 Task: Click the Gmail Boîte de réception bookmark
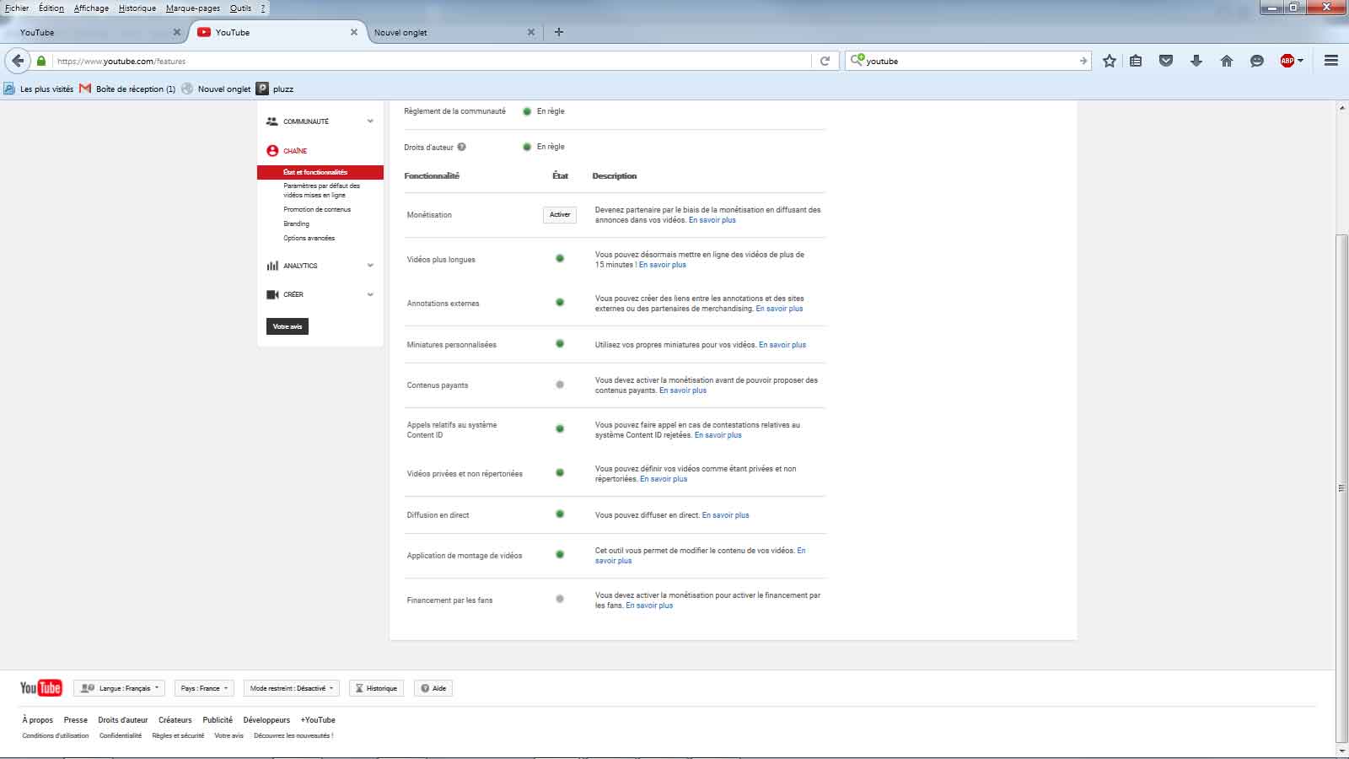click(127, 89)
